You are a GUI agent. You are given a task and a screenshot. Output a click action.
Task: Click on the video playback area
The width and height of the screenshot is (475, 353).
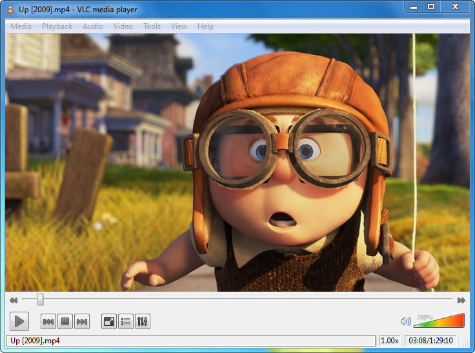237,163
